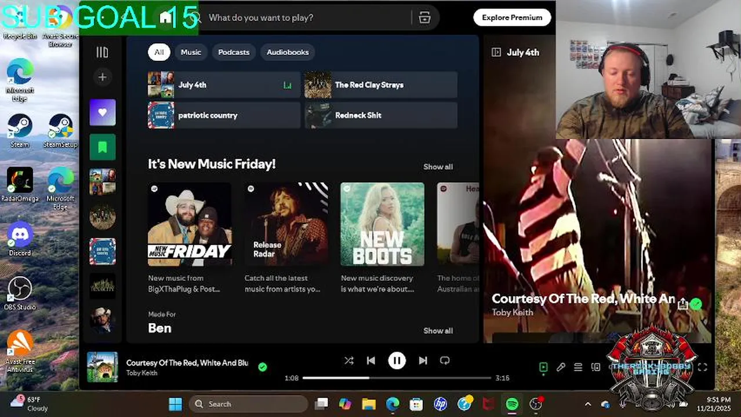Viewport: 741px width, 417px height.
Task: Show hidden system tray icons
Action: (x=587, y=404)
